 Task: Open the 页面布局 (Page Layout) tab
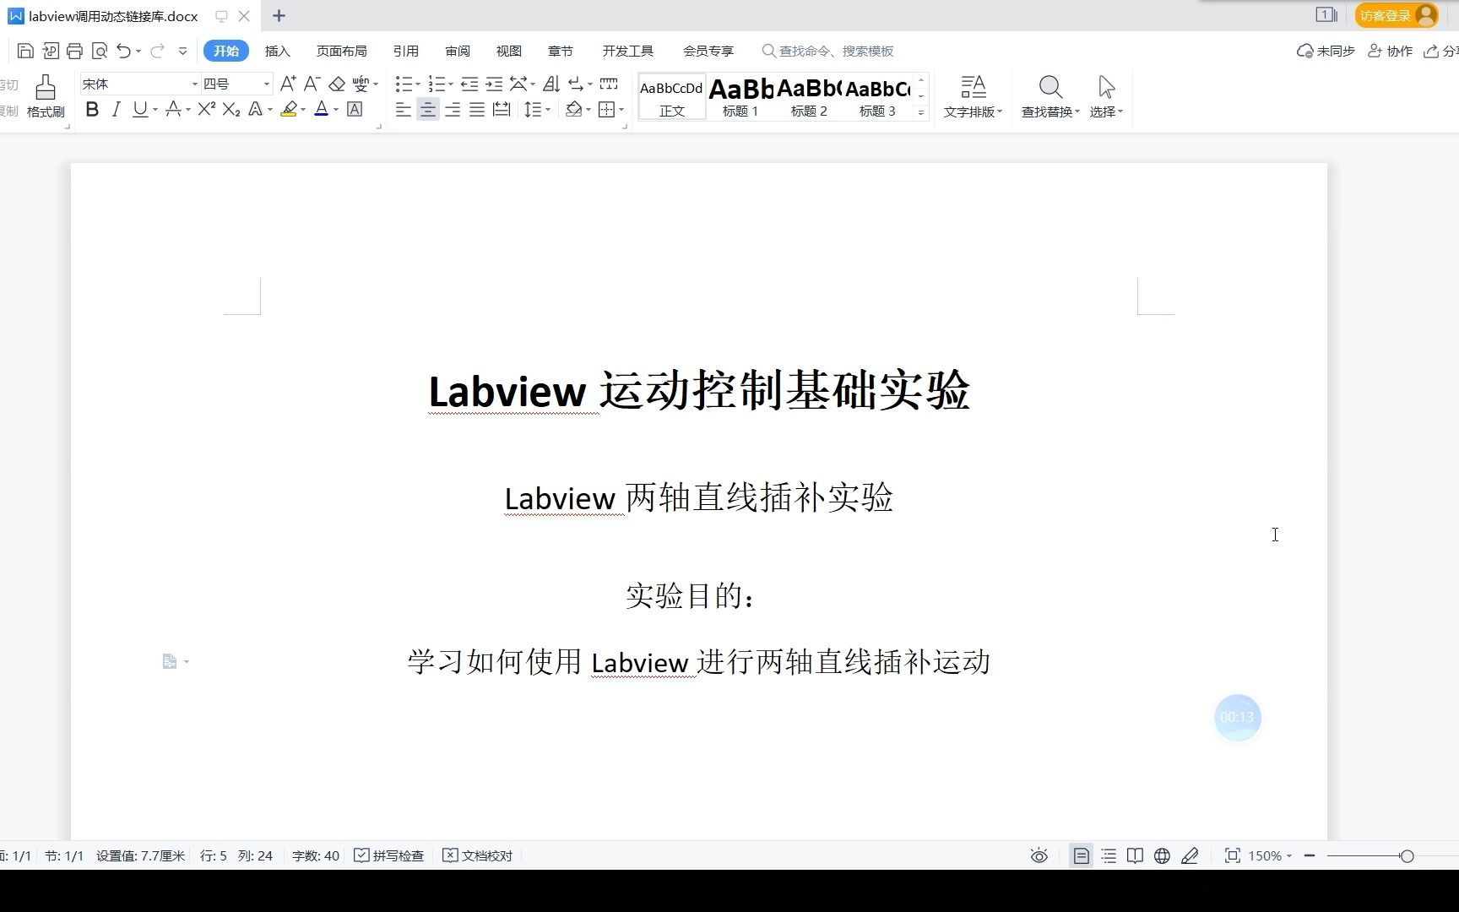341,51
